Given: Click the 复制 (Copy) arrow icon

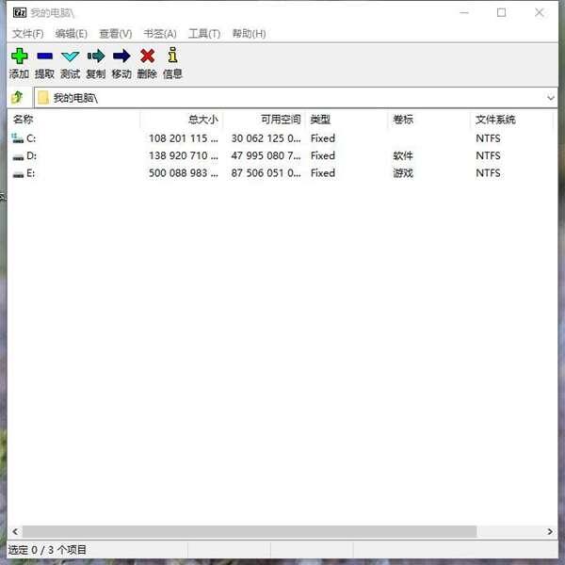Looking at the screenshot, I should 95,56.
